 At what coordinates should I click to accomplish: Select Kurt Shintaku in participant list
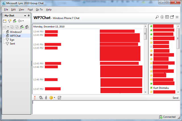(161, 88)
